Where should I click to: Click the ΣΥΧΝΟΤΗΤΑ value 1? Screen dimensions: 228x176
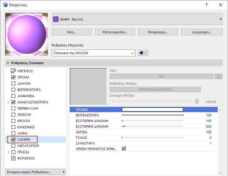pyautogui.click(x=210, y=143)
